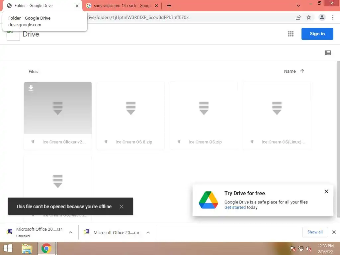Select the Ice Cream Clicker v2 file name
The width and height of the screenshot is (340, 255).
(64, 142)
